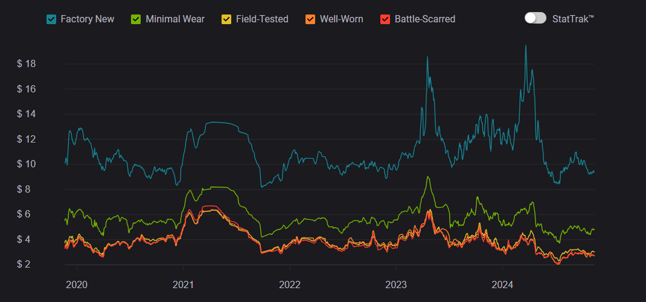Screen dimensions: 646x302
Task: Select the 2021 year marker
Action: click(183, 284)
